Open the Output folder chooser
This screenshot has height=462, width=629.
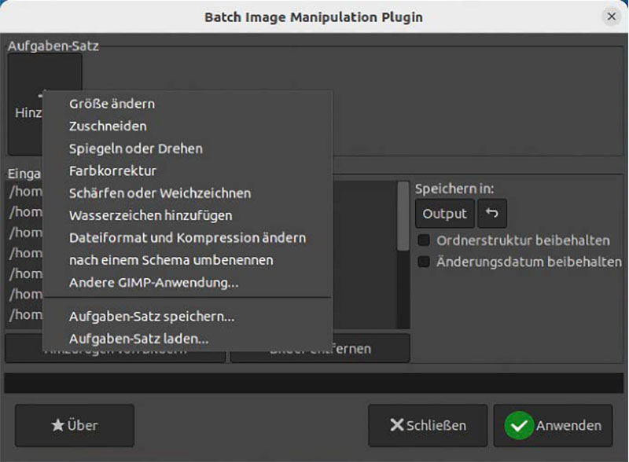pos(445,214)
